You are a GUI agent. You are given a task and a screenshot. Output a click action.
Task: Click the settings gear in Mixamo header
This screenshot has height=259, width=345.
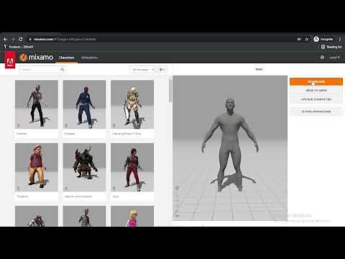(x=322, y=58)
